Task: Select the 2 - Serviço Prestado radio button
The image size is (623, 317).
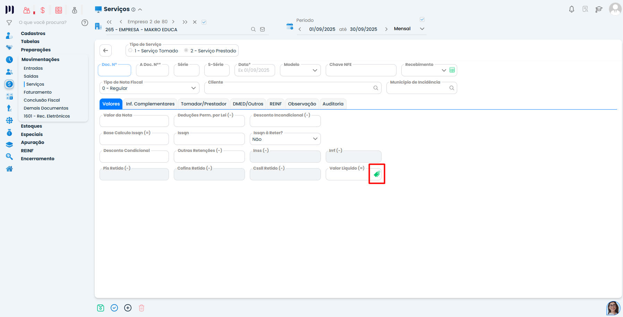Action: (186, 51)
